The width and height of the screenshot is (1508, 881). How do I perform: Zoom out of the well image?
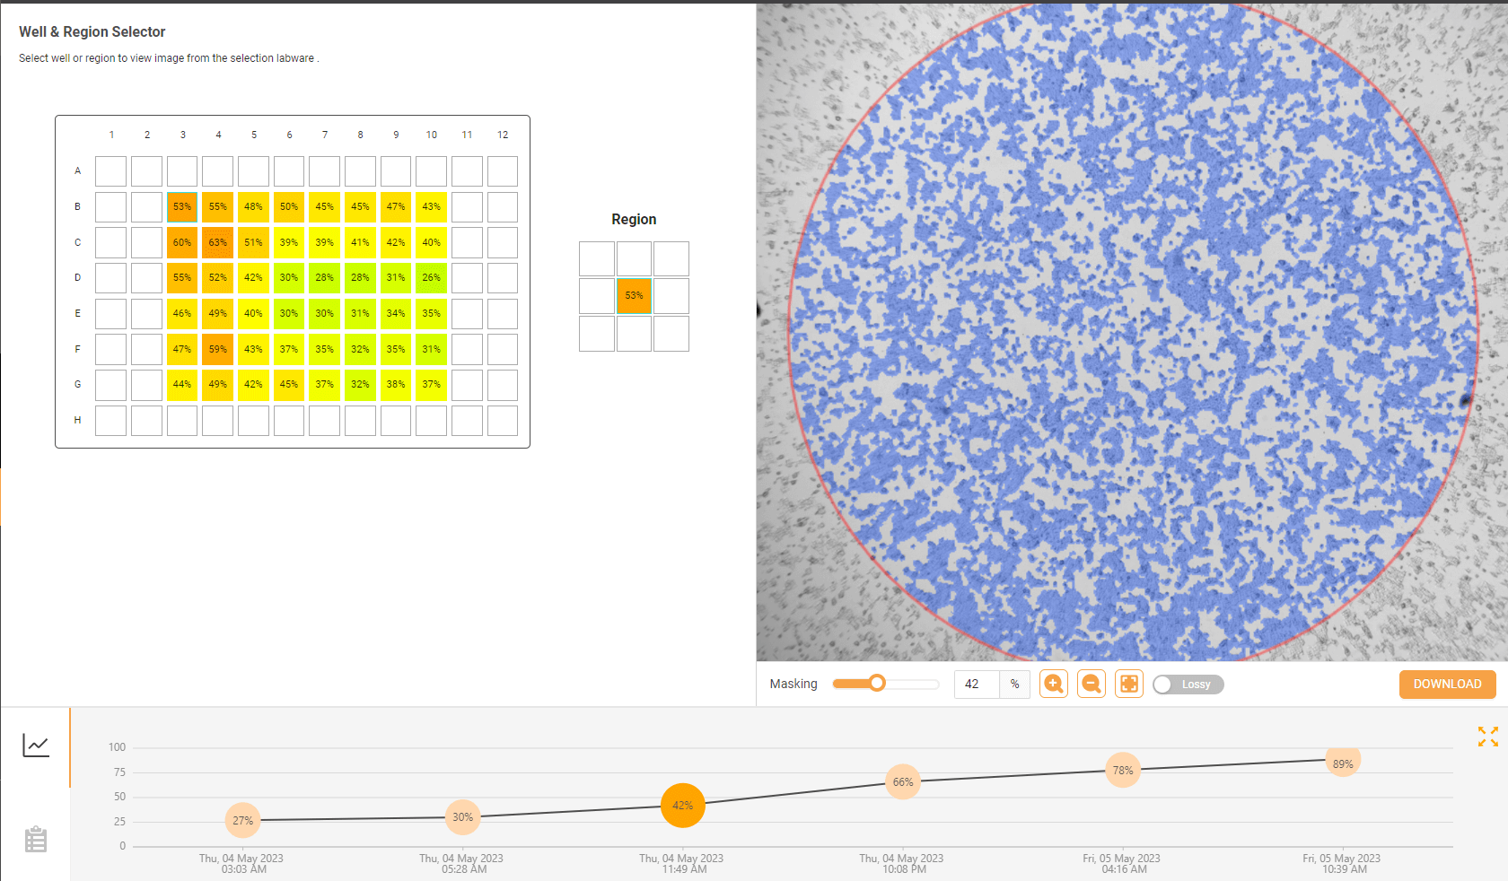click(x=1092, y=685)
